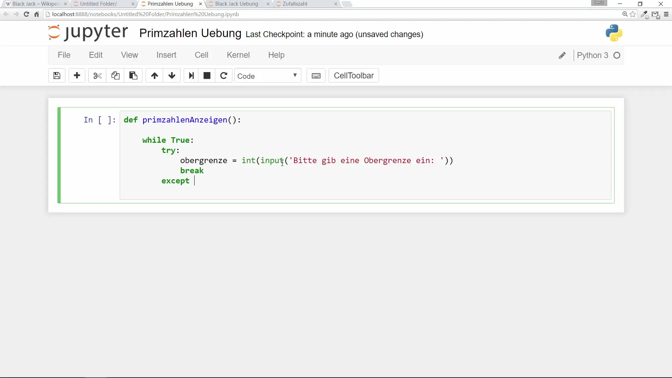Move selected cell down arrow

tap(171, 76)
